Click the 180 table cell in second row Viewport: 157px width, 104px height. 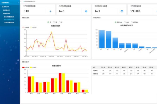click(124, 74)
